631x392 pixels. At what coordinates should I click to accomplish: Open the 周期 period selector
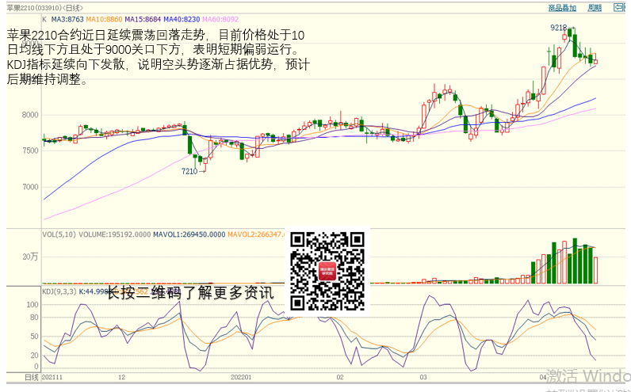click(x=594, y=8)
